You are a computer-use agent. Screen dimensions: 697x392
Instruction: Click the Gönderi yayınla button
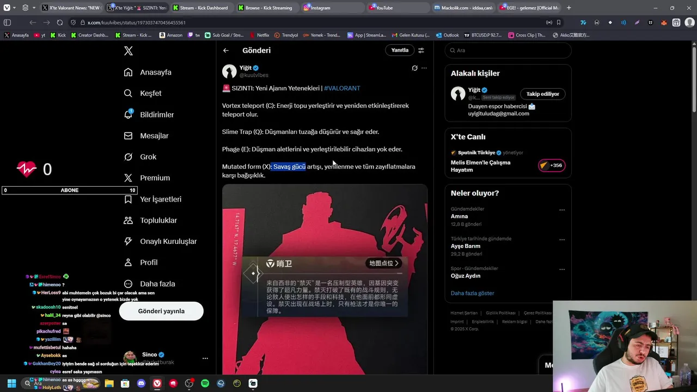pos(161,311)
